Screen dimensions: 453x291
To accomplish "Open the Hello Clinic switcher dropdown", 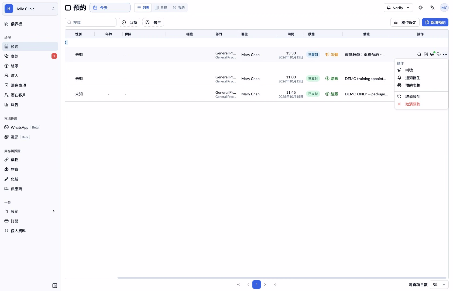I will click(30, 9).
